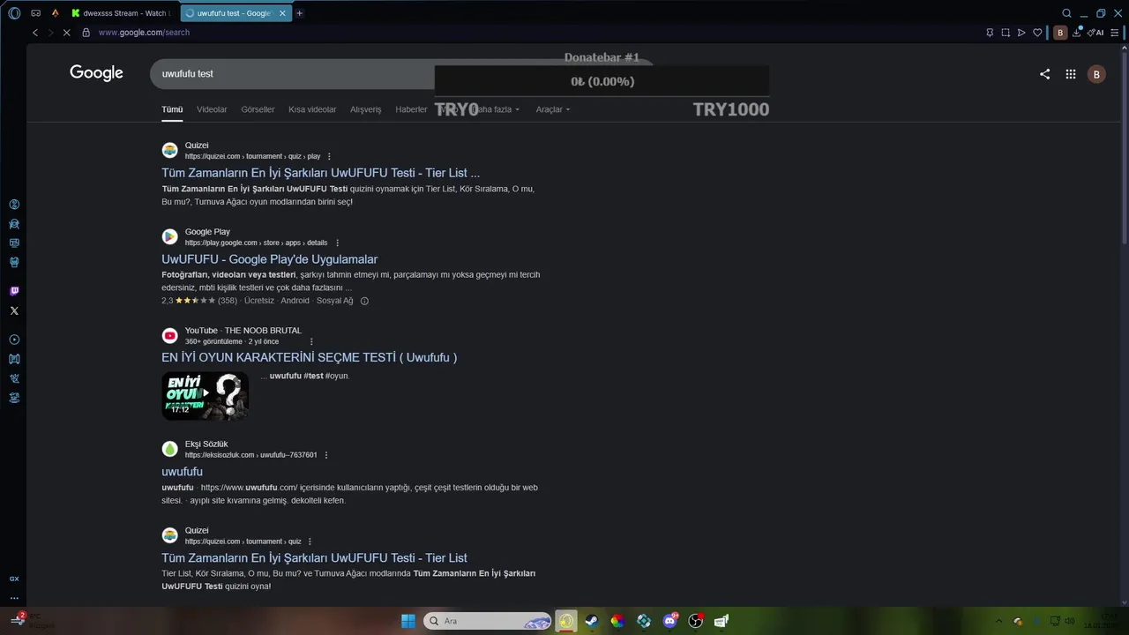Screen dimensions: 1129x635
Task: Click the 0₺ (0.00%) donation progress bar
Action: pos(602,81)
